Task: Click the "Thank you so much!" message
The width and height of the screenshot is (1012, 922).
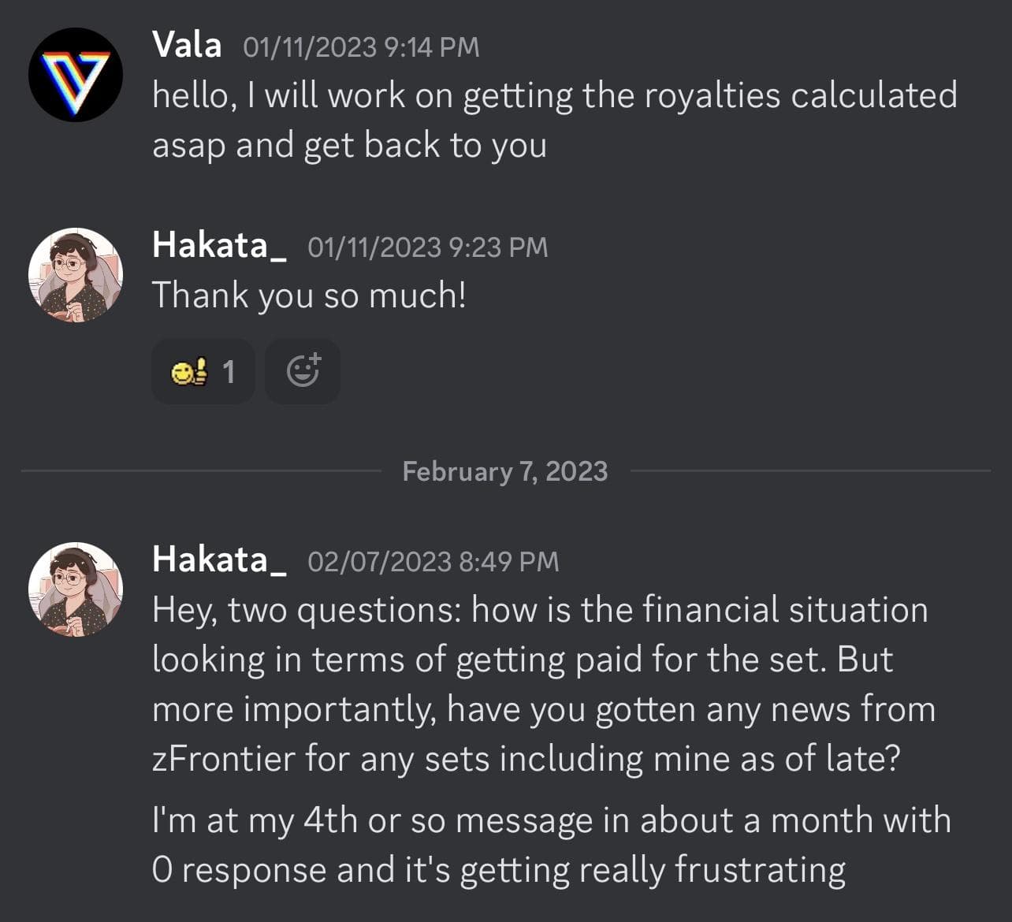Action: click(309, 296)
